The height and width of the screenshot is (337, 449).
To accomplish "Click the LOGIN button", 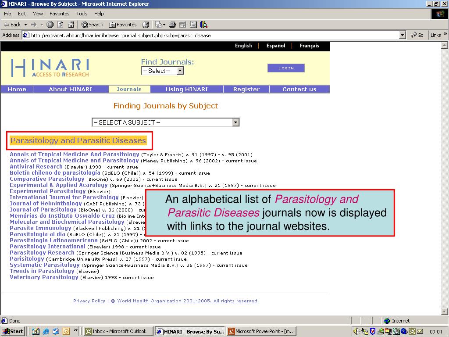I will pyautogui.click(x=286, y=68).
